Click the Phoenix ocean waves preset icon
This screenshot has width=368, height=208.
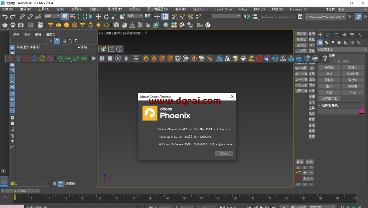tap(299, 59)
